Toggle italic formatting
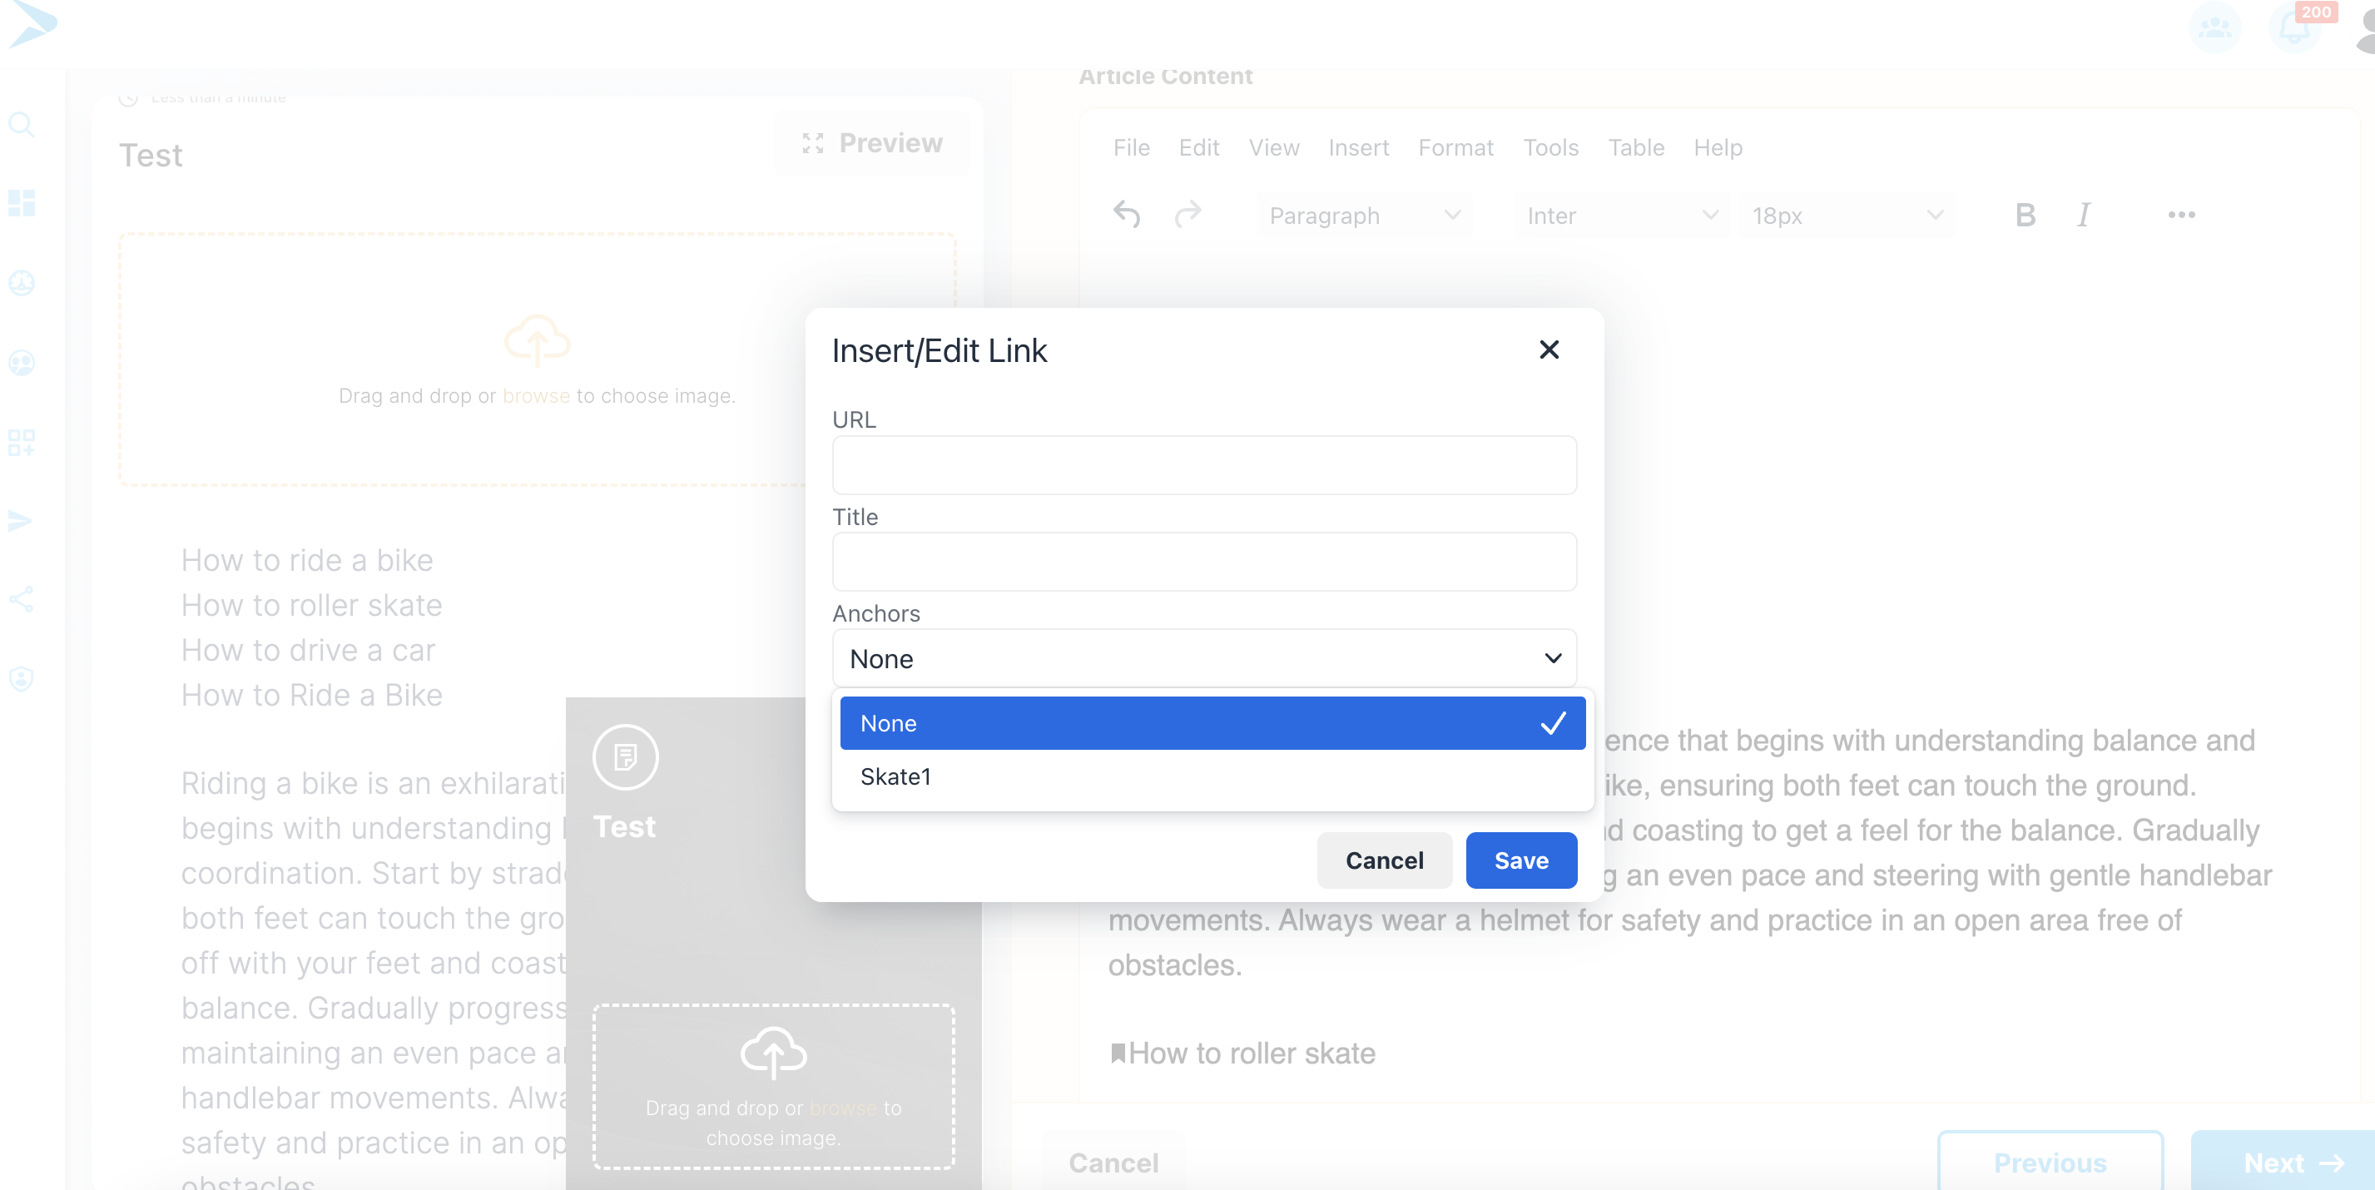2375x1190 pixels. pyautogui.click(x=2083, y=215)
